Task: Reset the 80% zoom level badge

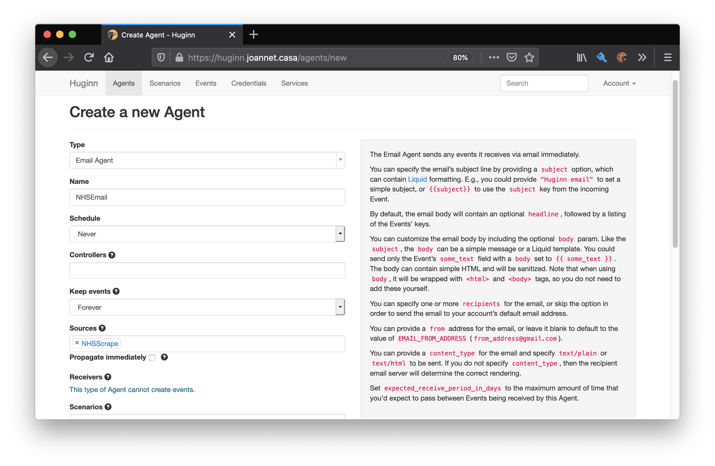Action: pyautogui.click(x=460, y=58)
